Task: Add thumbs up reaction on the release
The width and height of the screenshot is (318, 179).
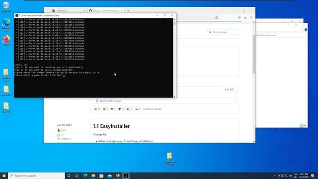Action: pyautogui.click(x=97, y=109)
